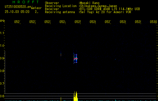Click the faint thin echo line before 0524
The height and width of the screenshot is (101, 158).
[x=61, y=54]
